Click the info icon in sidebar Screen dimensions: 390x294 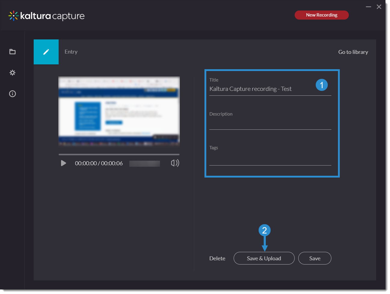click(x=12, y=94)
